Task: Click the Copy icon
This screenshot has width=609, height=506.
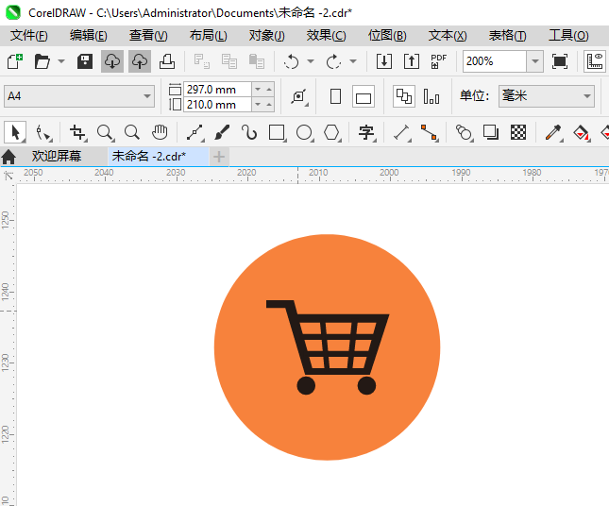Action: pos(229,61)
